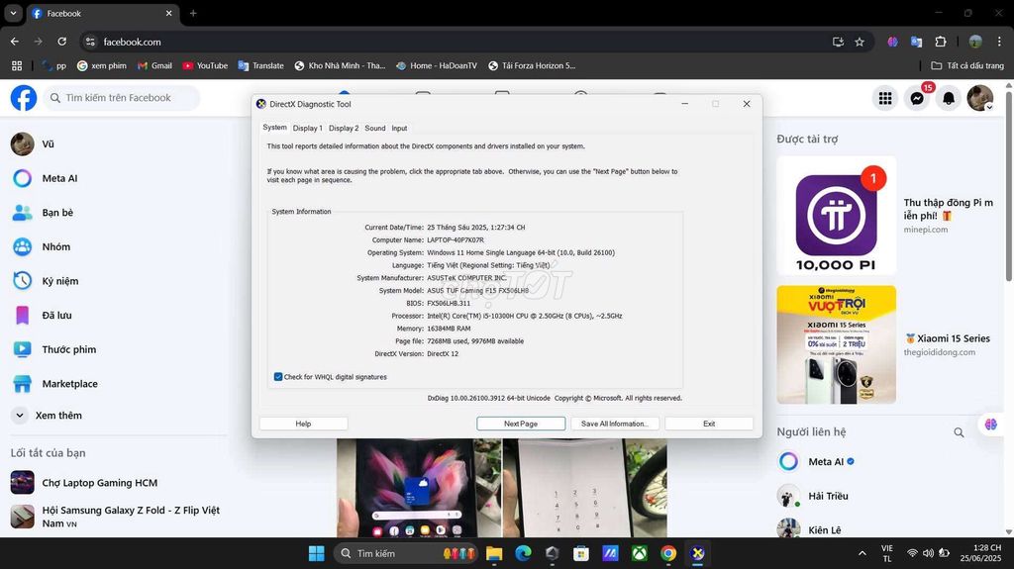Image resolution: width=1014 pixels, height=569 pixels.
Task: Open Translate bookmark
Action: (261, 65)
